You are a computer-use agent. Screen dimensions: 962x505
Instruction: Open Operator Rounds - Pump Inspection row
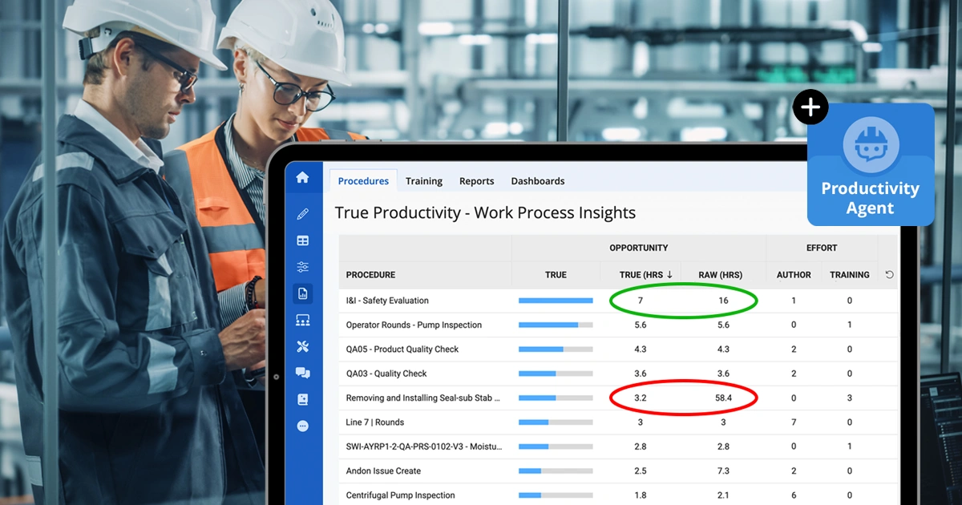pyautogui.click(x=414, y=325)
